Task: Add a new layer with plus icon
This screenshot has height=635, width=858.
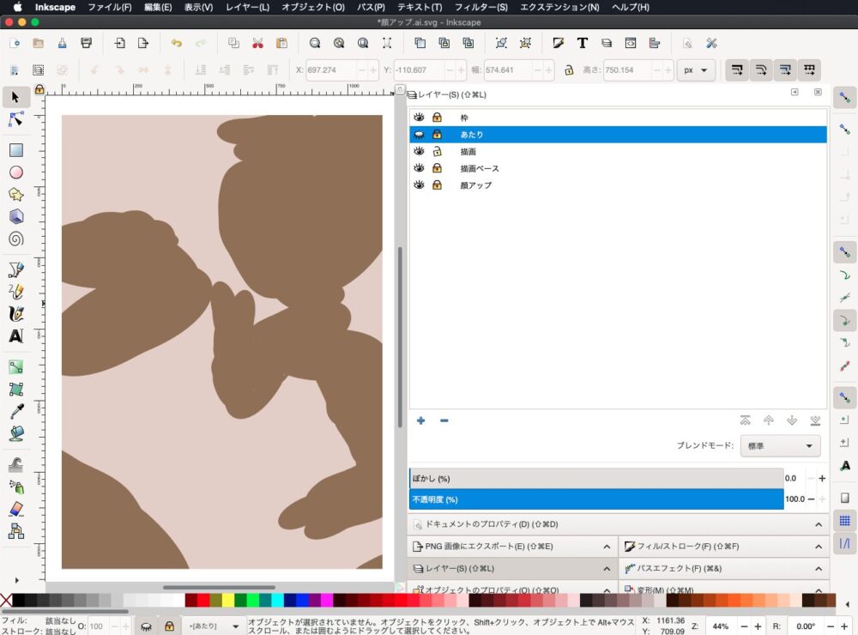Action: click(x=420, y=420)
